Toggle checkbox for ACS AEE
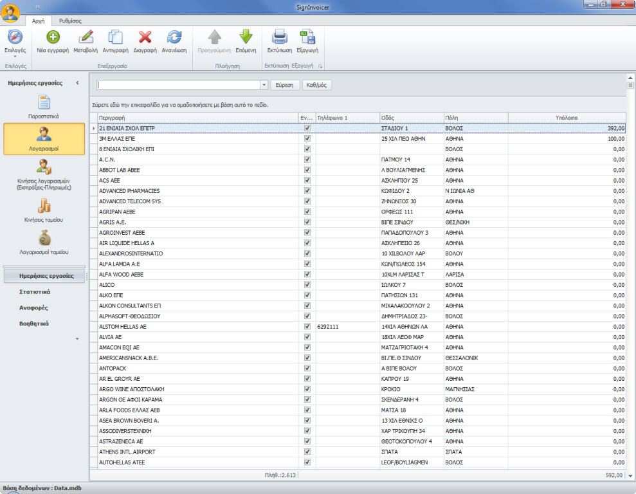 point(307,181)
